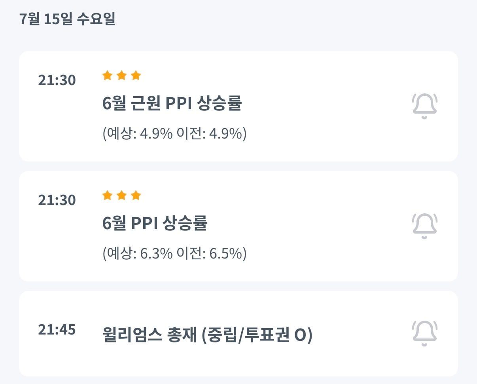
Task: Click 21:30 time of 6월 PPI 상승률 event
Action: point(57,200)
